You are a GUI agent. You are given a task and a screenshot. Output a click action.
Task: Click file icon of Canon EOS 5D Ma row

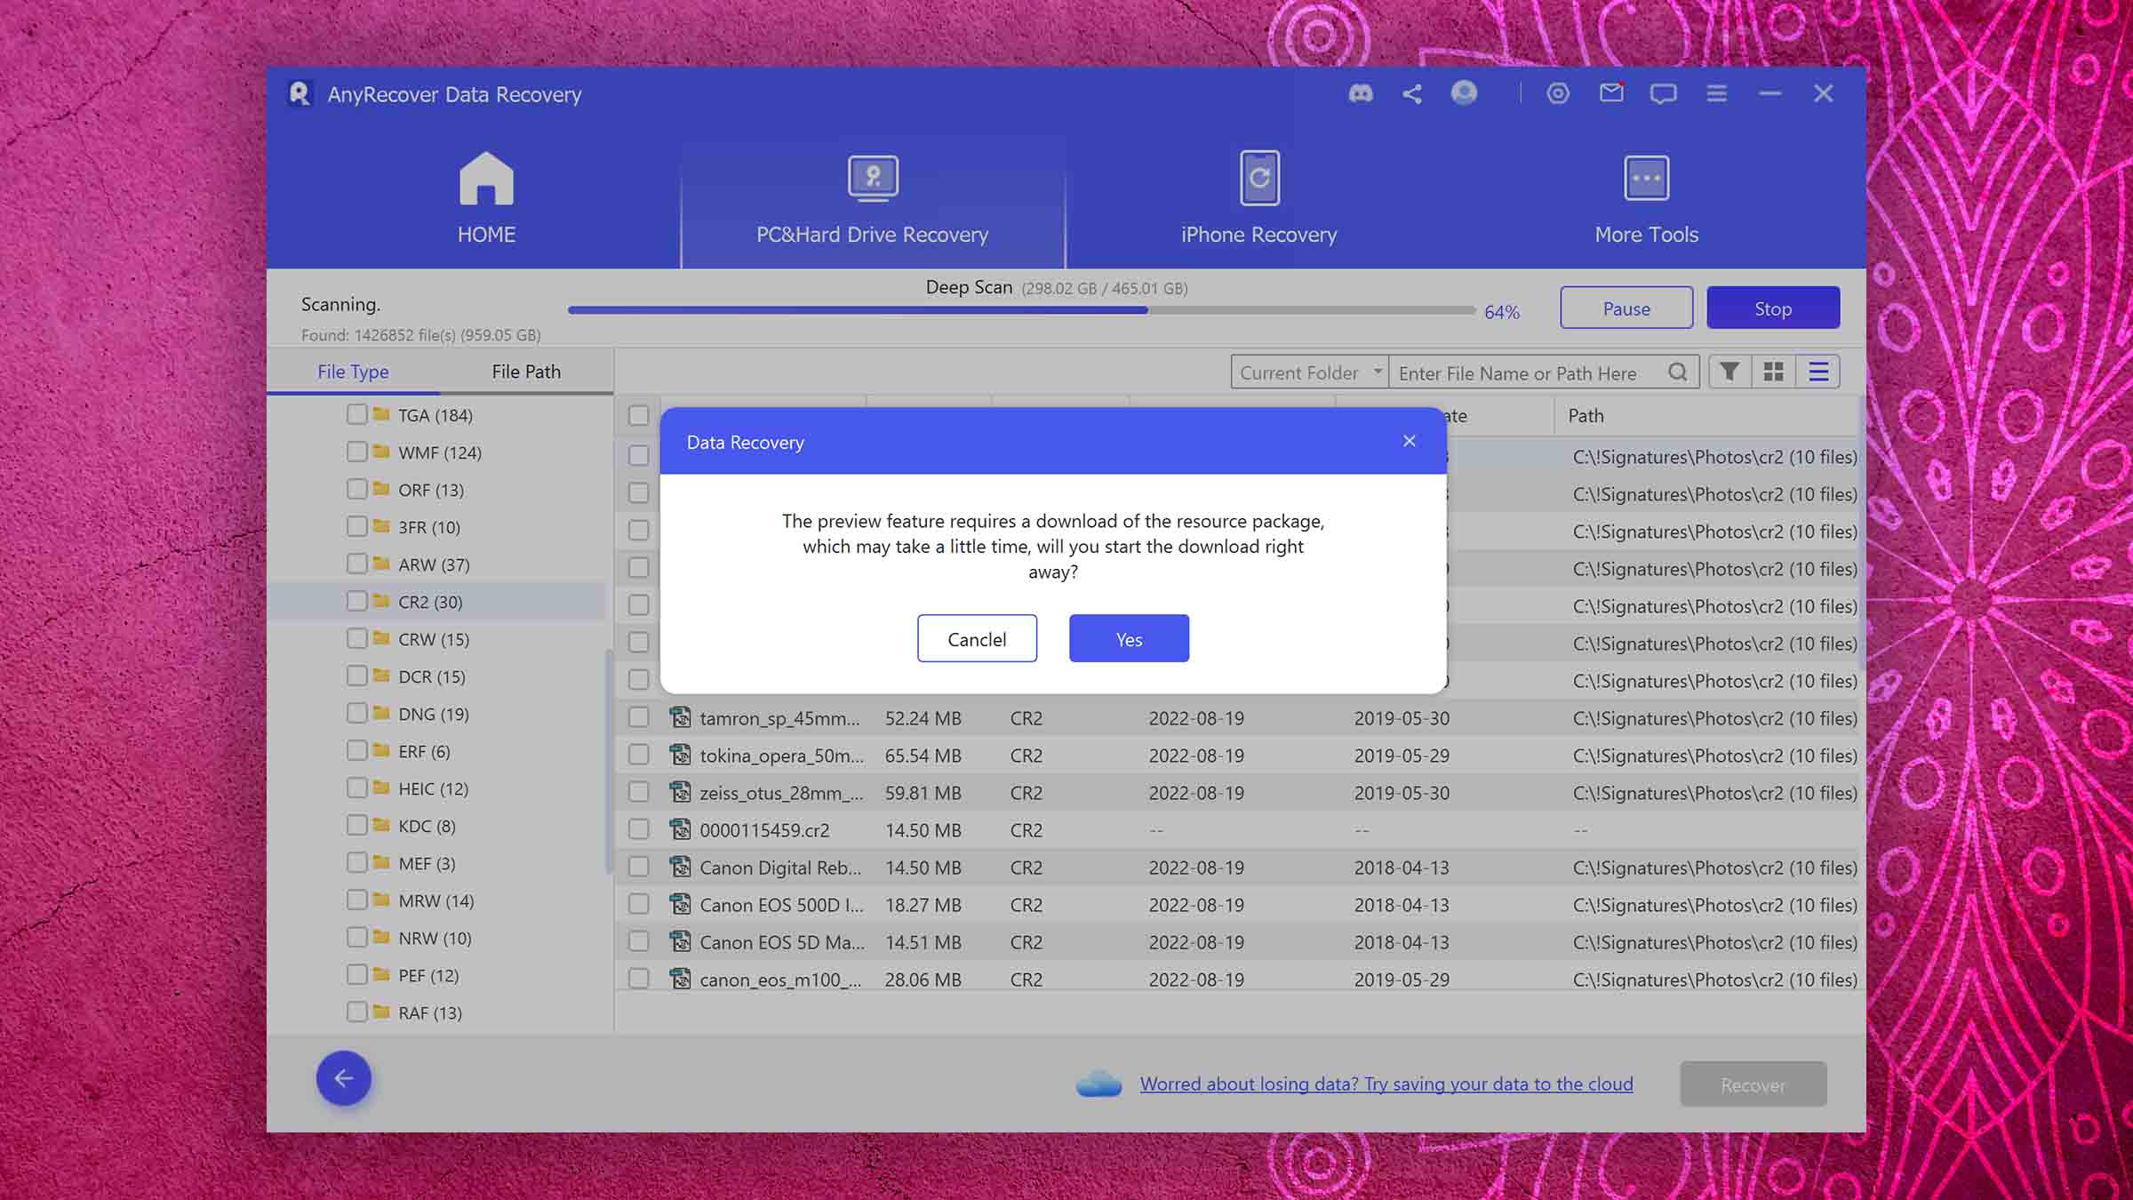[x=680, y=940]
